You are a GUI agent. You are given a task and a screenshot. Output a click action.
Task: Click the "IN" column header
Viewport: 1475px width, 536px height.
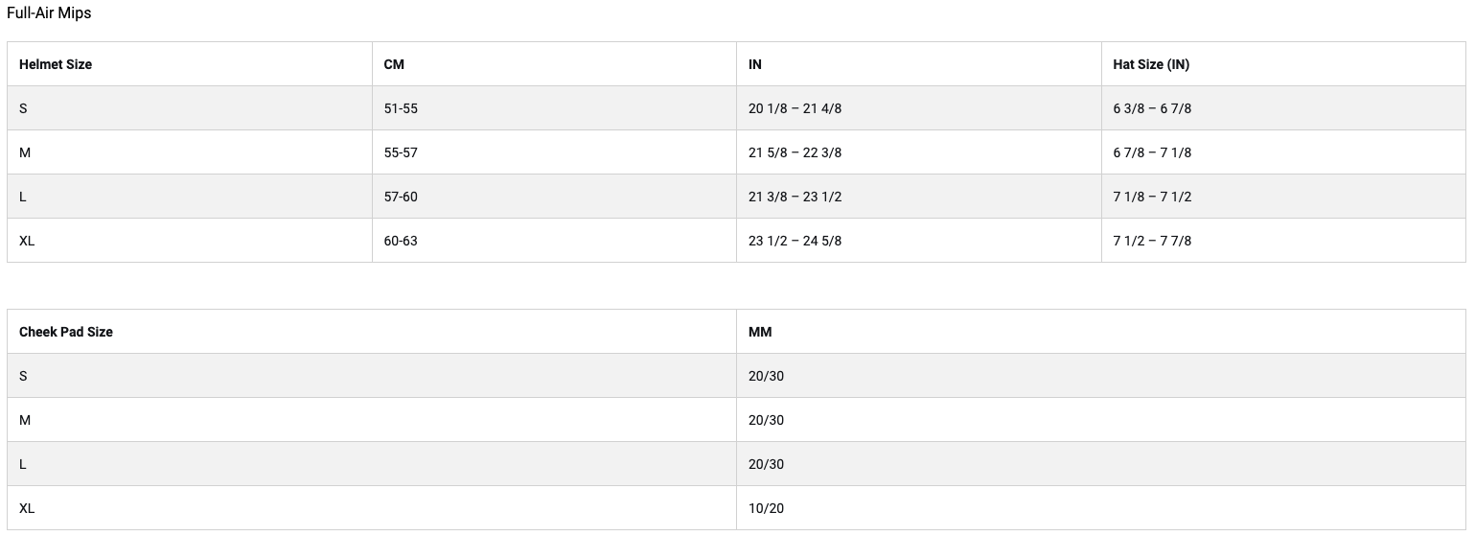tap(755, 64)
